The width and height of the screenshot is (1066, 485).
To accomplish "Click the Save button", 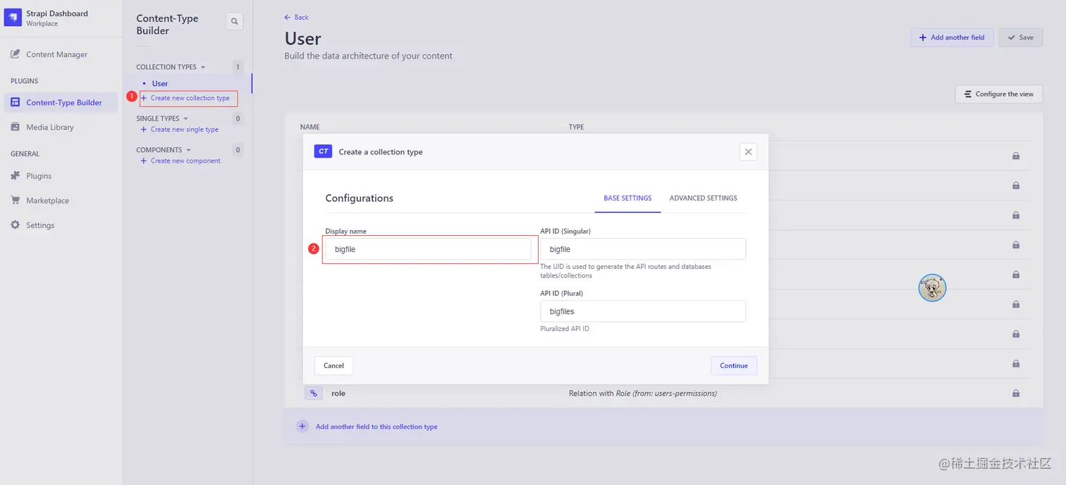I will [x=1020, y=37].
